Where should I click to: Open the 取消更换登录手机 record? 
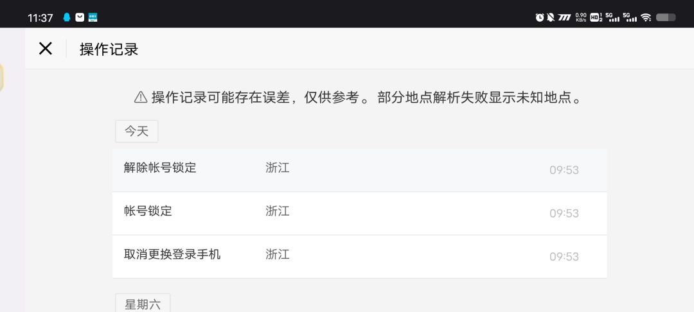[x=359, y=256]
